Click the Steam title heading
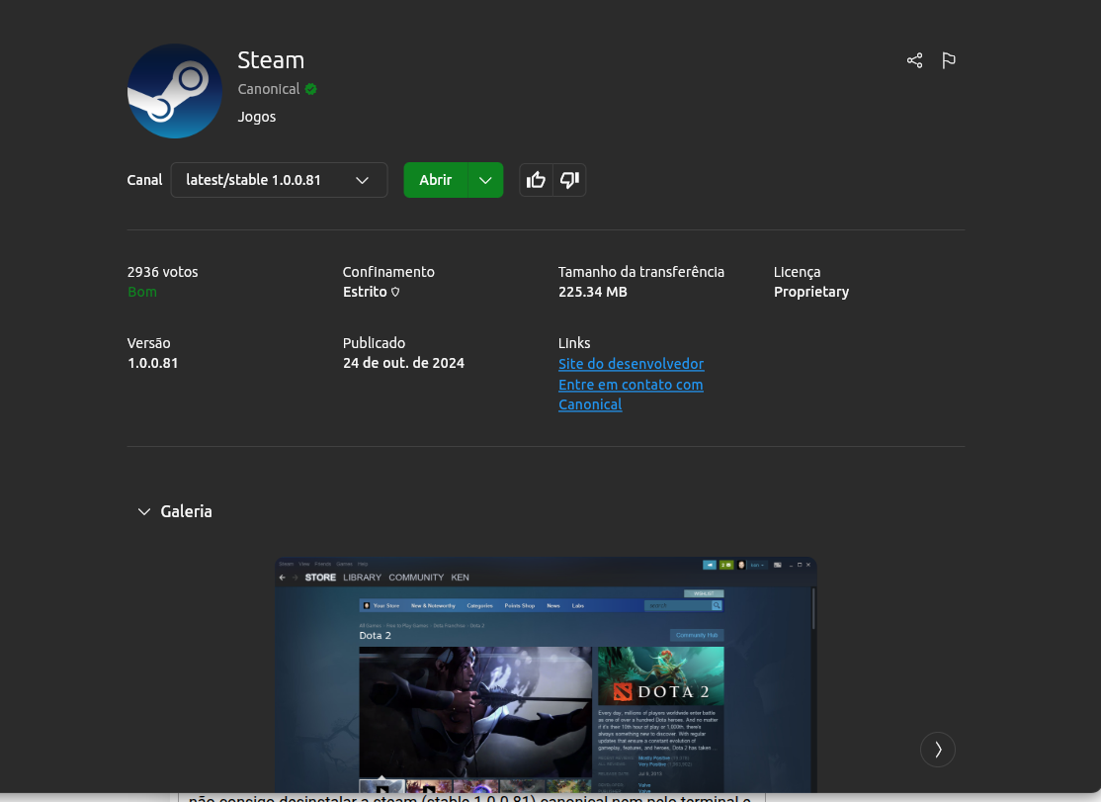Viewport: 1101px width, 802px height. 271,60
